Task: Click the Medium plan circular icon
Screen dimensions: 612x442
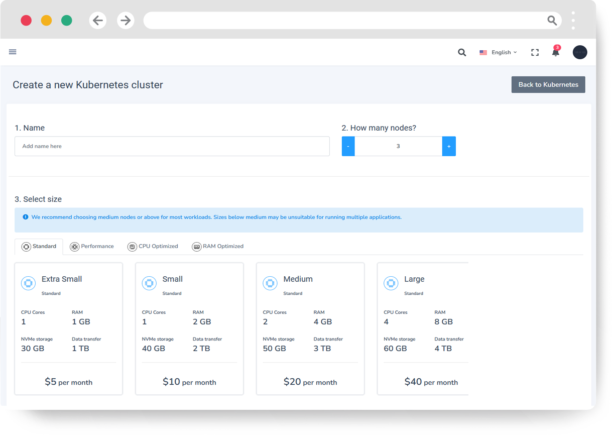Action: [270, 283]
